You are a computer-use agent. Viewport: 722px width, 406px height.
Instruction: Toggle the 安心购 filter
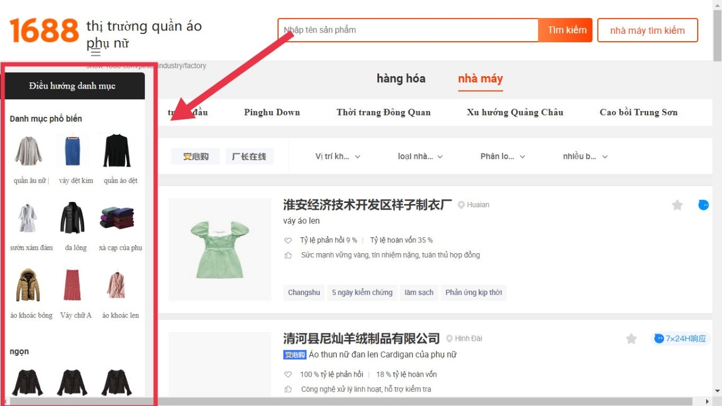coord(196,156)
